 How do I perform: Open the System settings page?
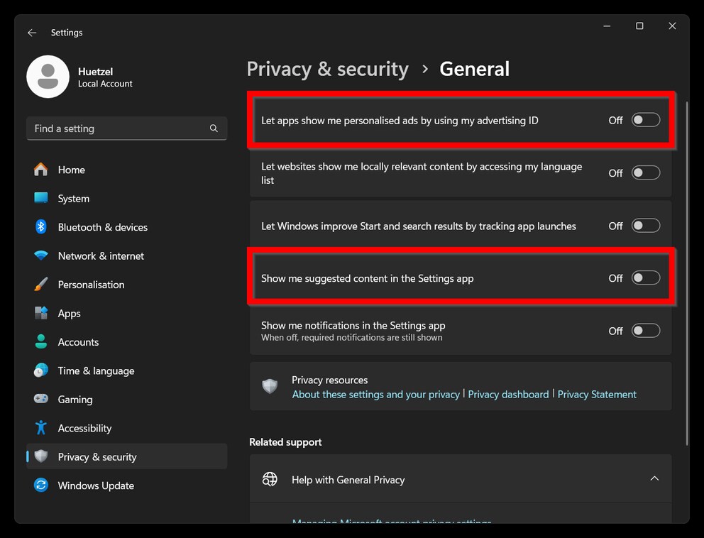74,198
